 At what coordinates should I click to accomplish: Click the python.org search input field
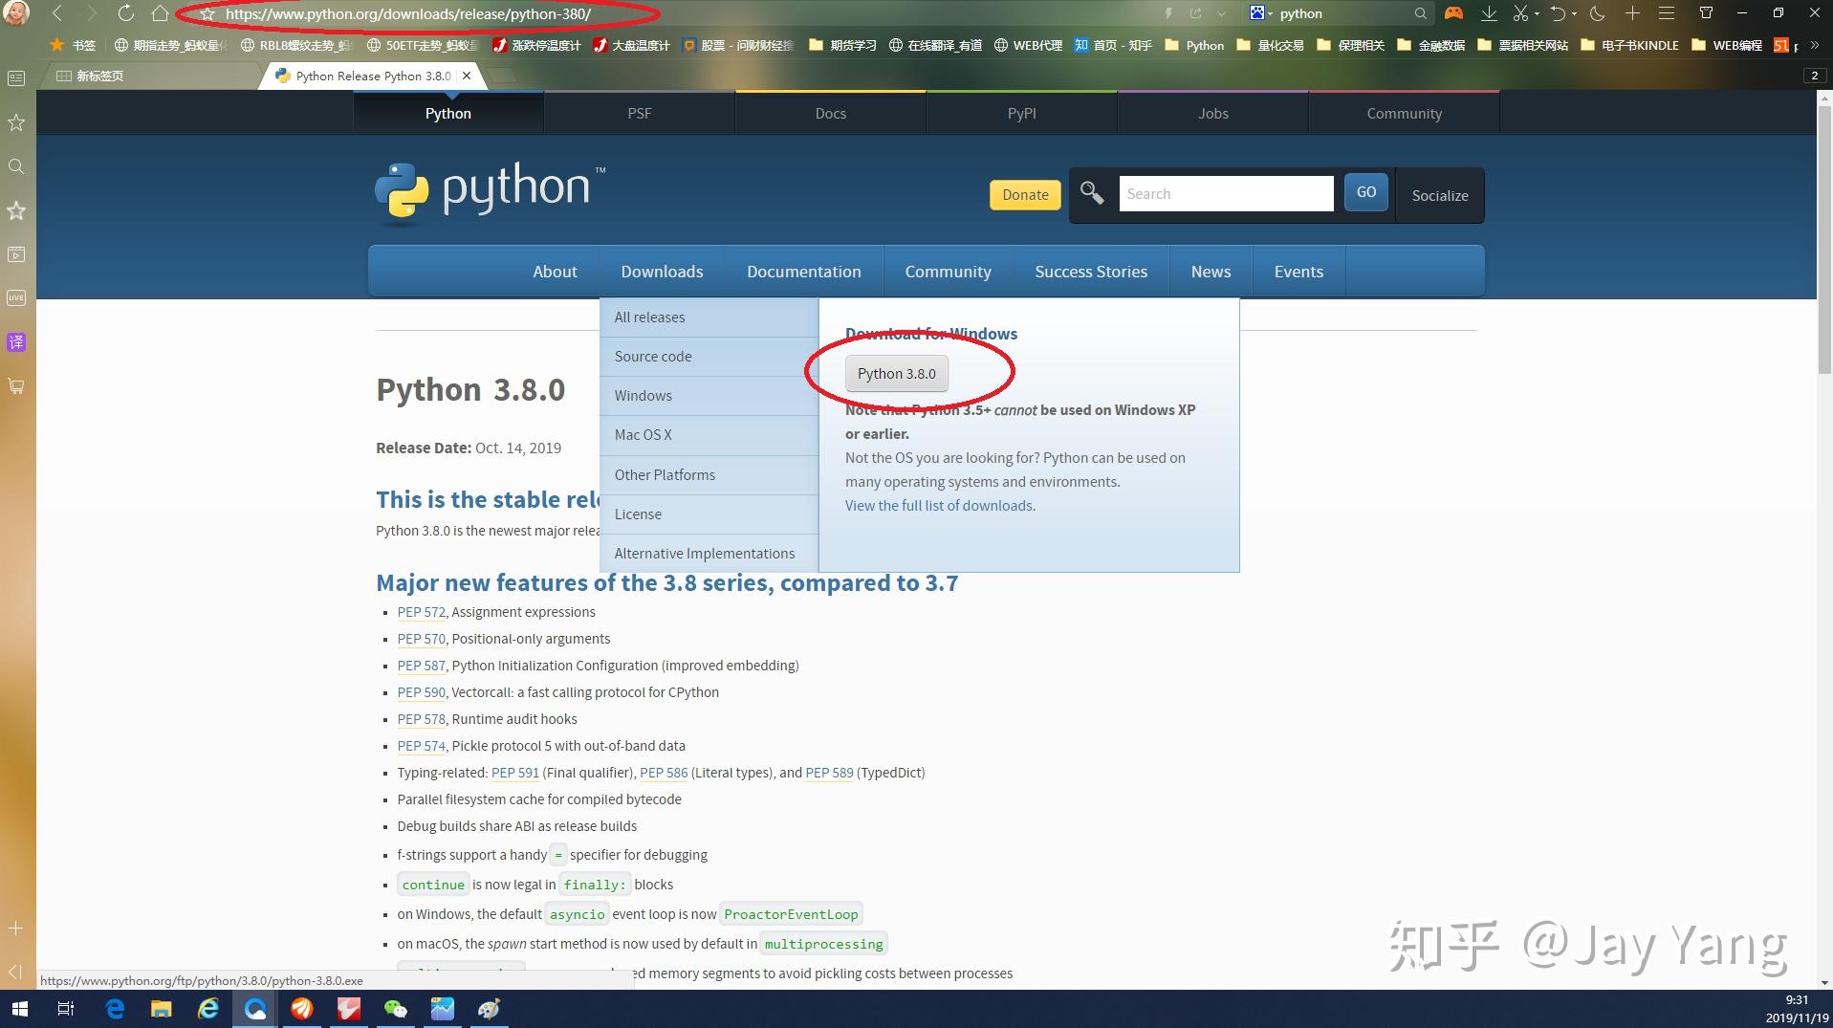coord(1226,193)
